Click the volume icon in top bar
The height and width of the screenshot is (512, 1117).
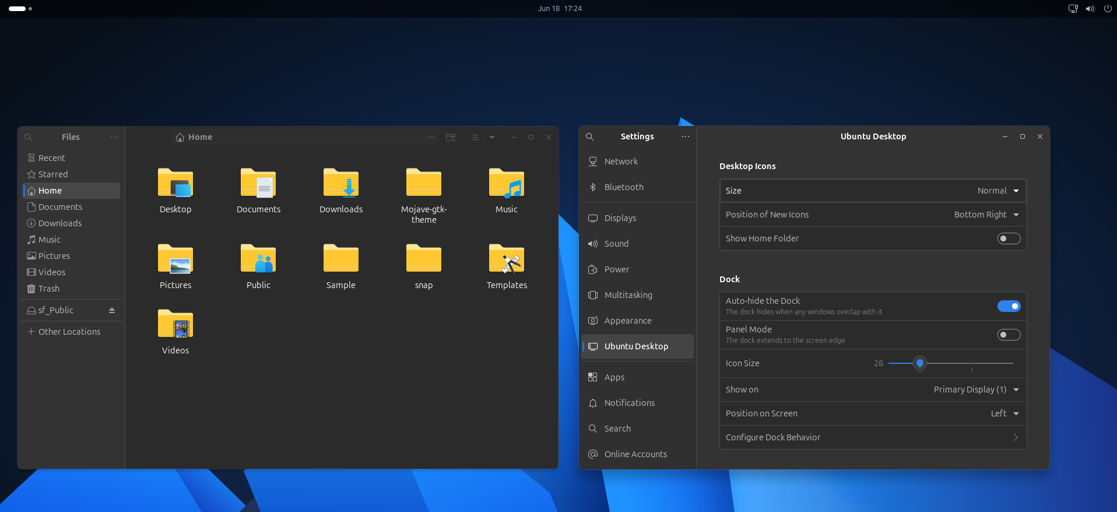[x=1090, y=9]
